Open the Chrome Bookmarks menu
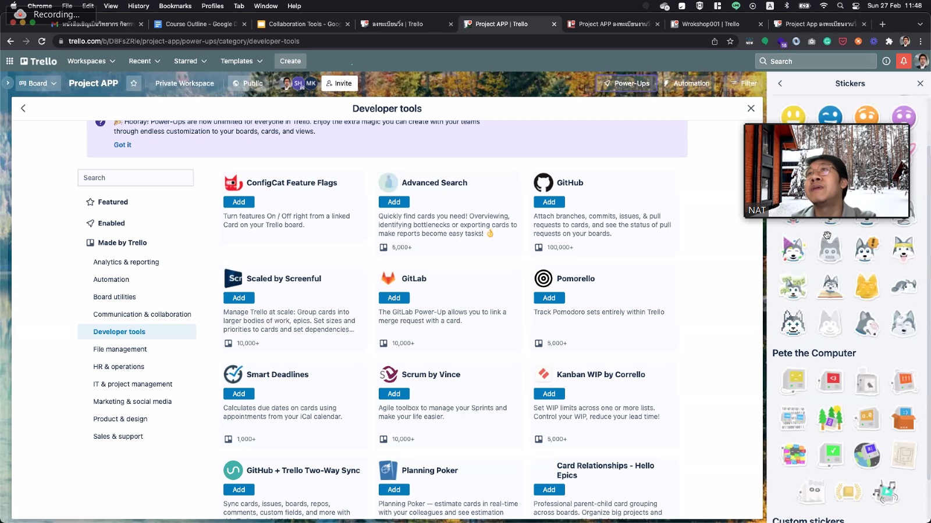Viewport: 931px width, 523px height. tap(175, 6)
